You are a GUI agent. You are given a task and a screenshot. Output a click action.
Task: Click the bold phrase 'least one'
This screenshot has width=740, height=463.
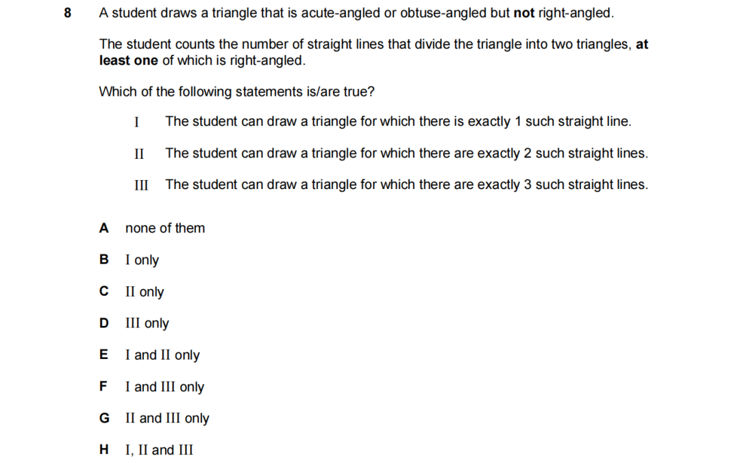coord(128,60)
